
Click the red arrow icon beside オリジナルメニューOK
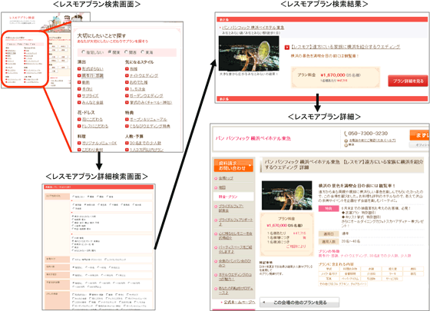pos(79,143)
